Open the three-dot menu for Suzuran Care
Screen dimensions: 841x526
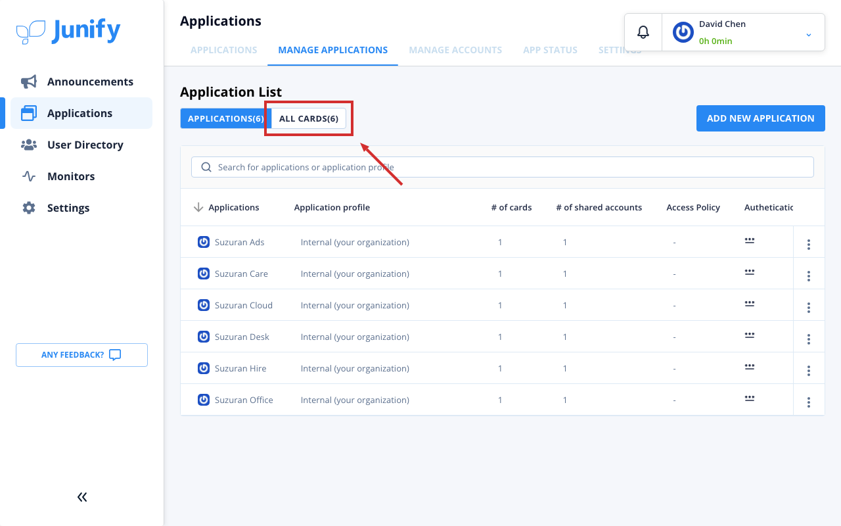click(x=809, y=276)
